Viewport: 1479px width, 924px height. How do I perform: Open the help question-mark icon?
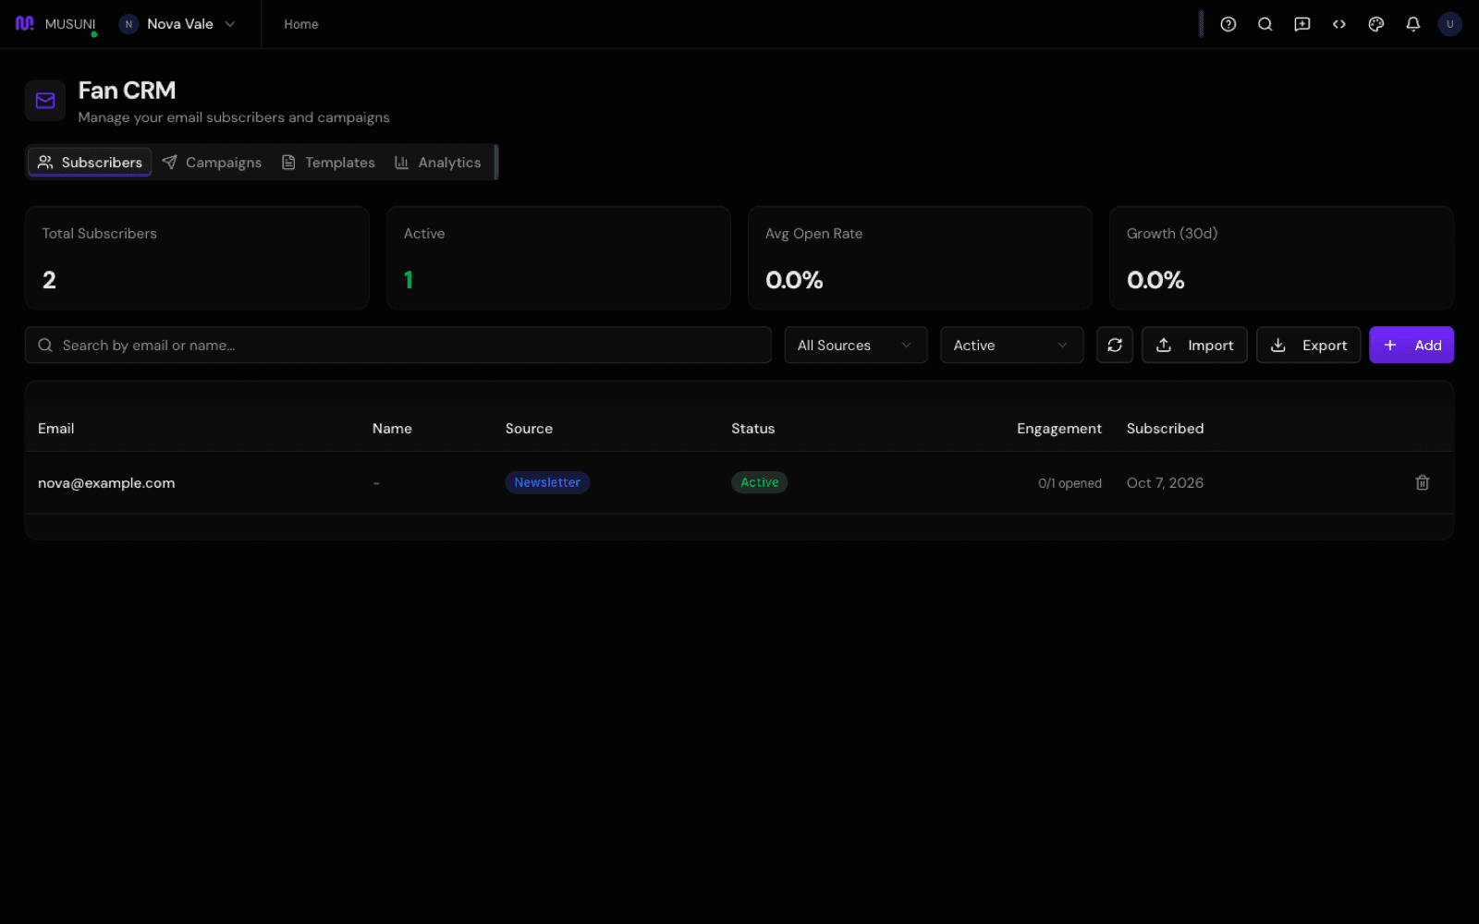pos(1228,24)
